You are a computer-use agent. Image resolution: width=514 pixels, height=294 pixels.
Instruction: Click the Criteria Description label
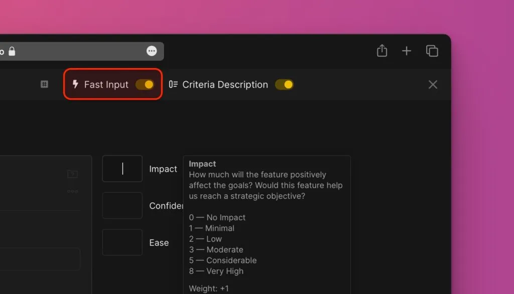pyautogui.click(x=225, y=85)
